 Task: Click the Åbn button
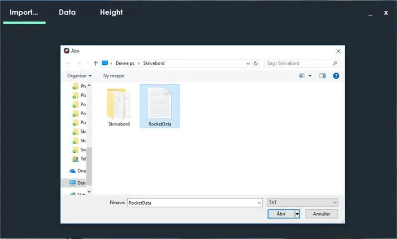(281, 214)
